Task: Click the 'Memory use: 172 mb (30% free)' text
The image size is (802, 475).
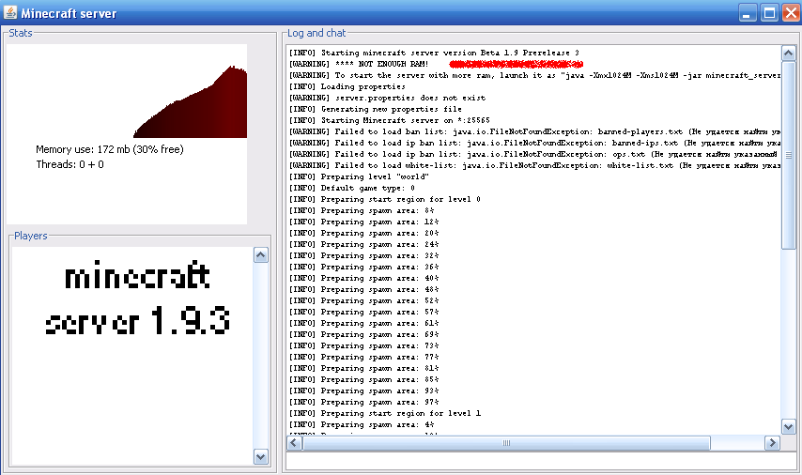Action: point(110,149)
